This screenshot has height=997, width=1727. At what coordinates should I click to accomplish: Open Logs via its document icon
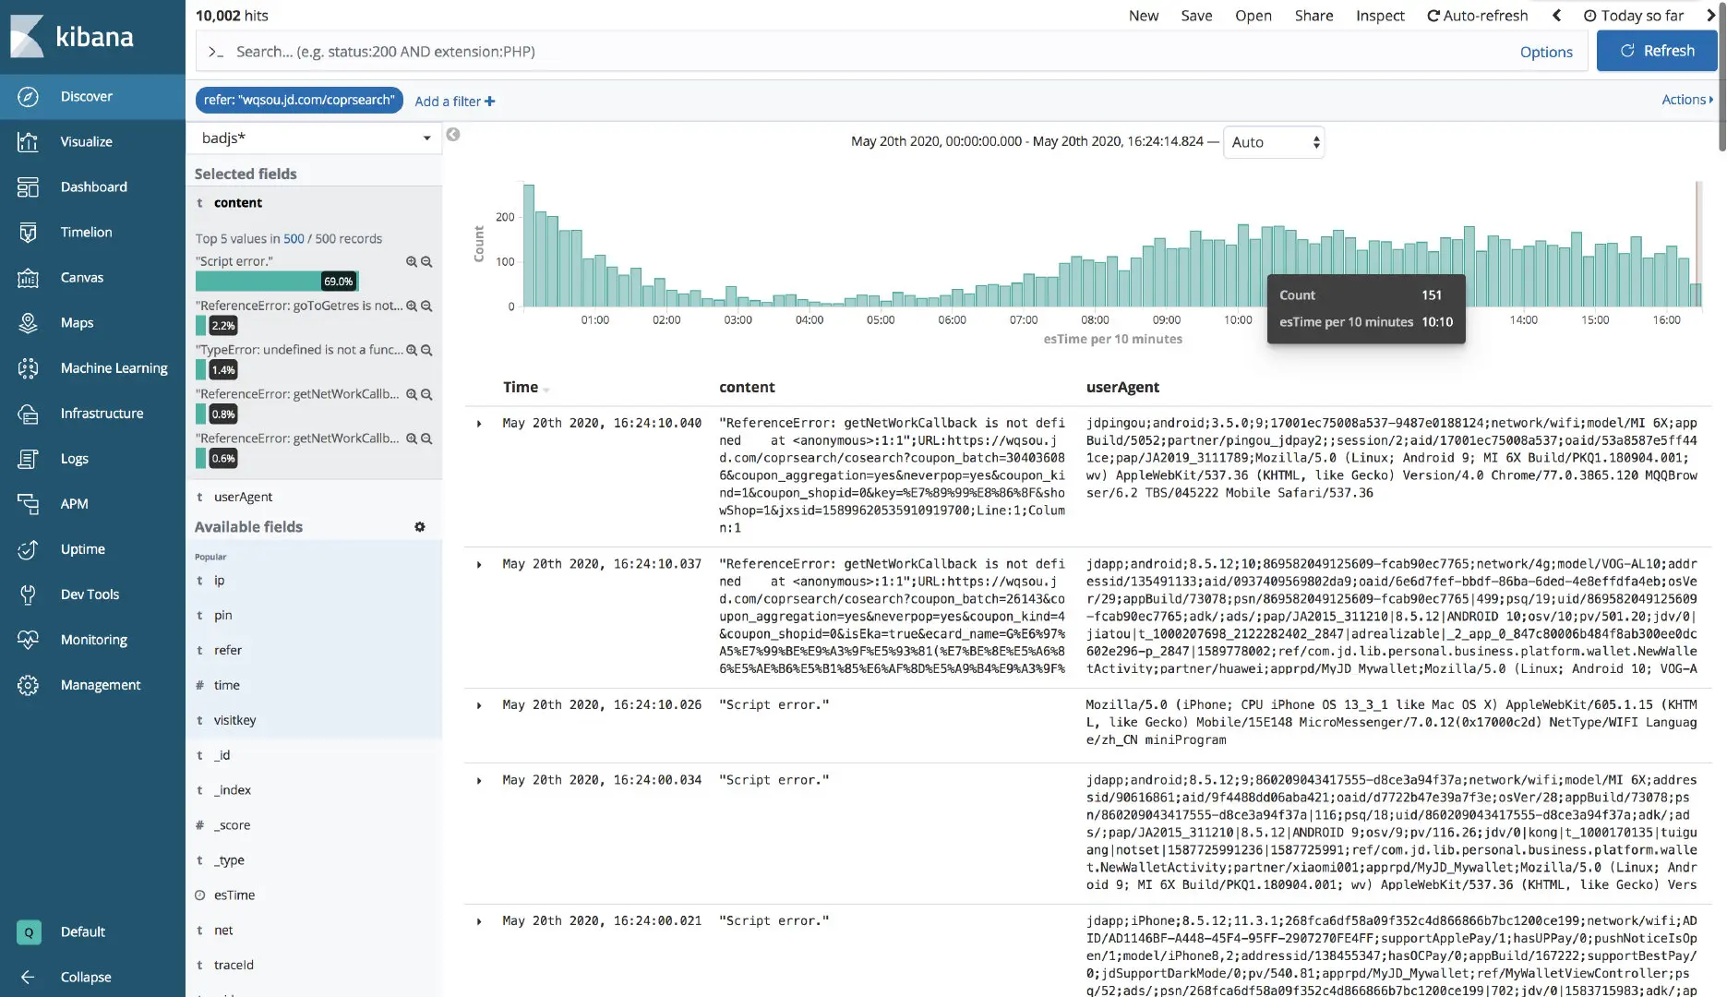[x=28, y=459]
